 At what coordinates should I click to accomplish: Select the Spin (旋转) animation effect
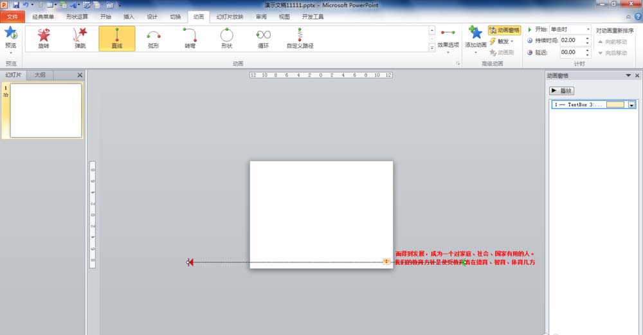44,39
